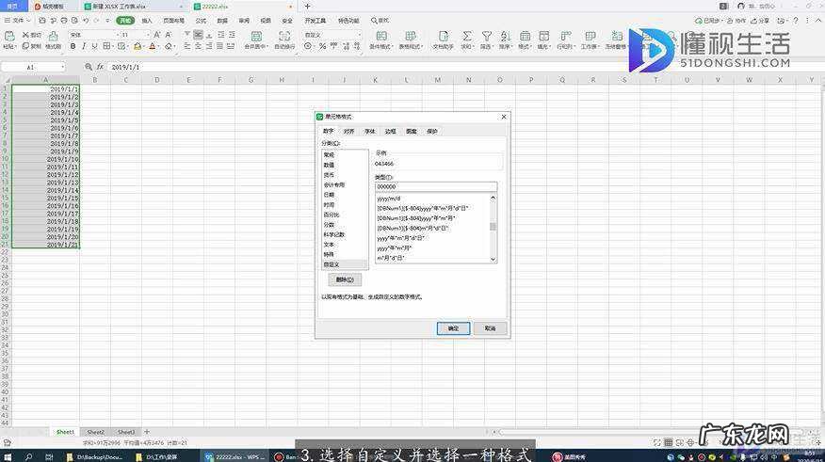Screen dimensions: 825x462
Task: Toggle italic formatting in the ribbon
Action: click(x=83, y=46)
